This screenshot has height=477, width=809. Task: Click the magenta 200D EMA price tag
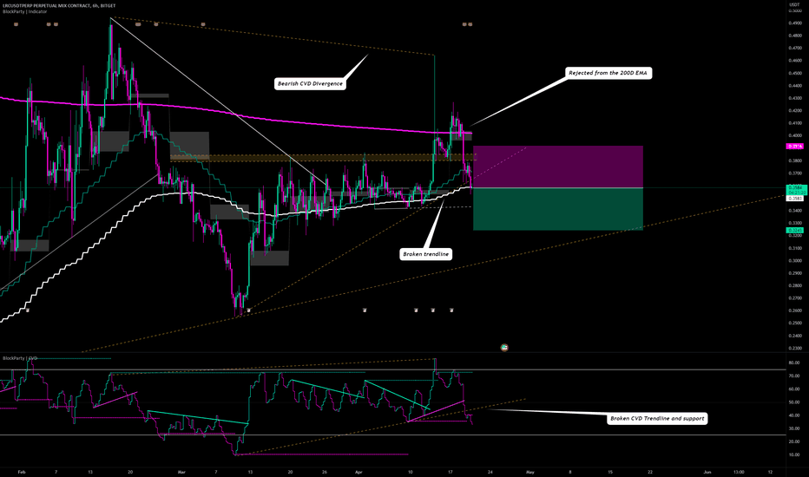coord(794,147)
